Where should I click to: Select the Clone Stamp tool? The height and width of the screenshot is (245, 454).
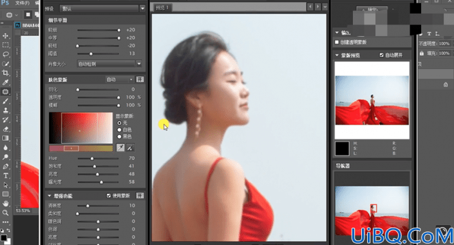[x=5, y=110]
